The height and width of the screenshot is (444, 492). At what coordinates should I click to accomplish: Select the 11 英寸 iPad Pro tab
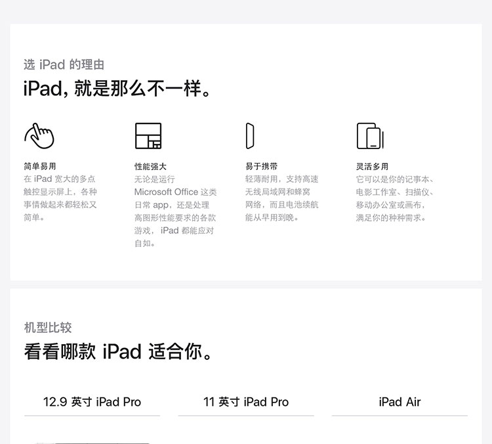coord(246,402)
